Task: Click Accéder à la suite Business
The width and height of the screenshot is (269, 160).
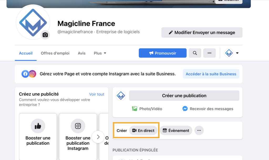Action: tap(211, 74)
